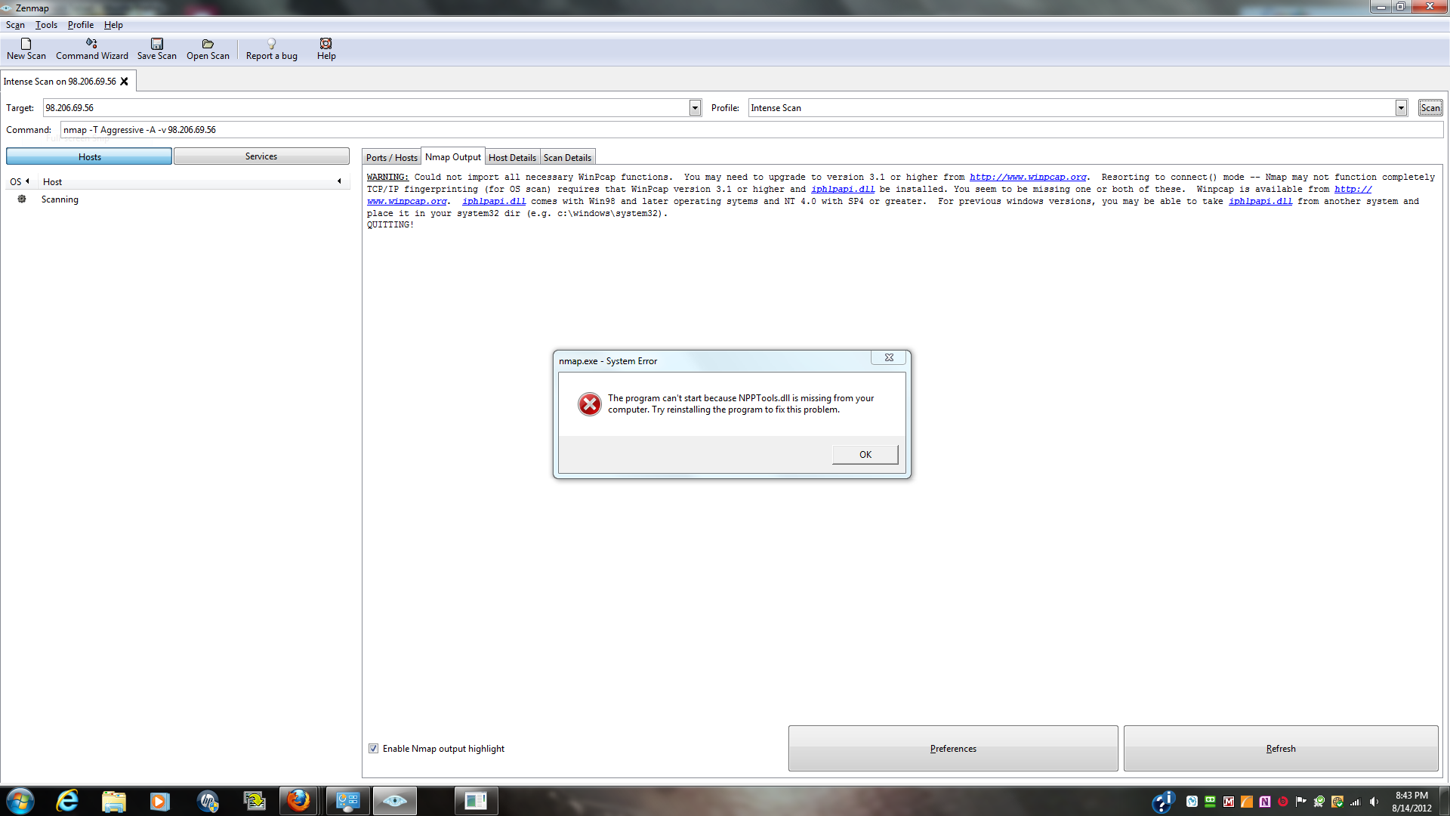Close the Intense Scan tab with the X
The width and height of the screenshot is (1450, 816).
125,82
